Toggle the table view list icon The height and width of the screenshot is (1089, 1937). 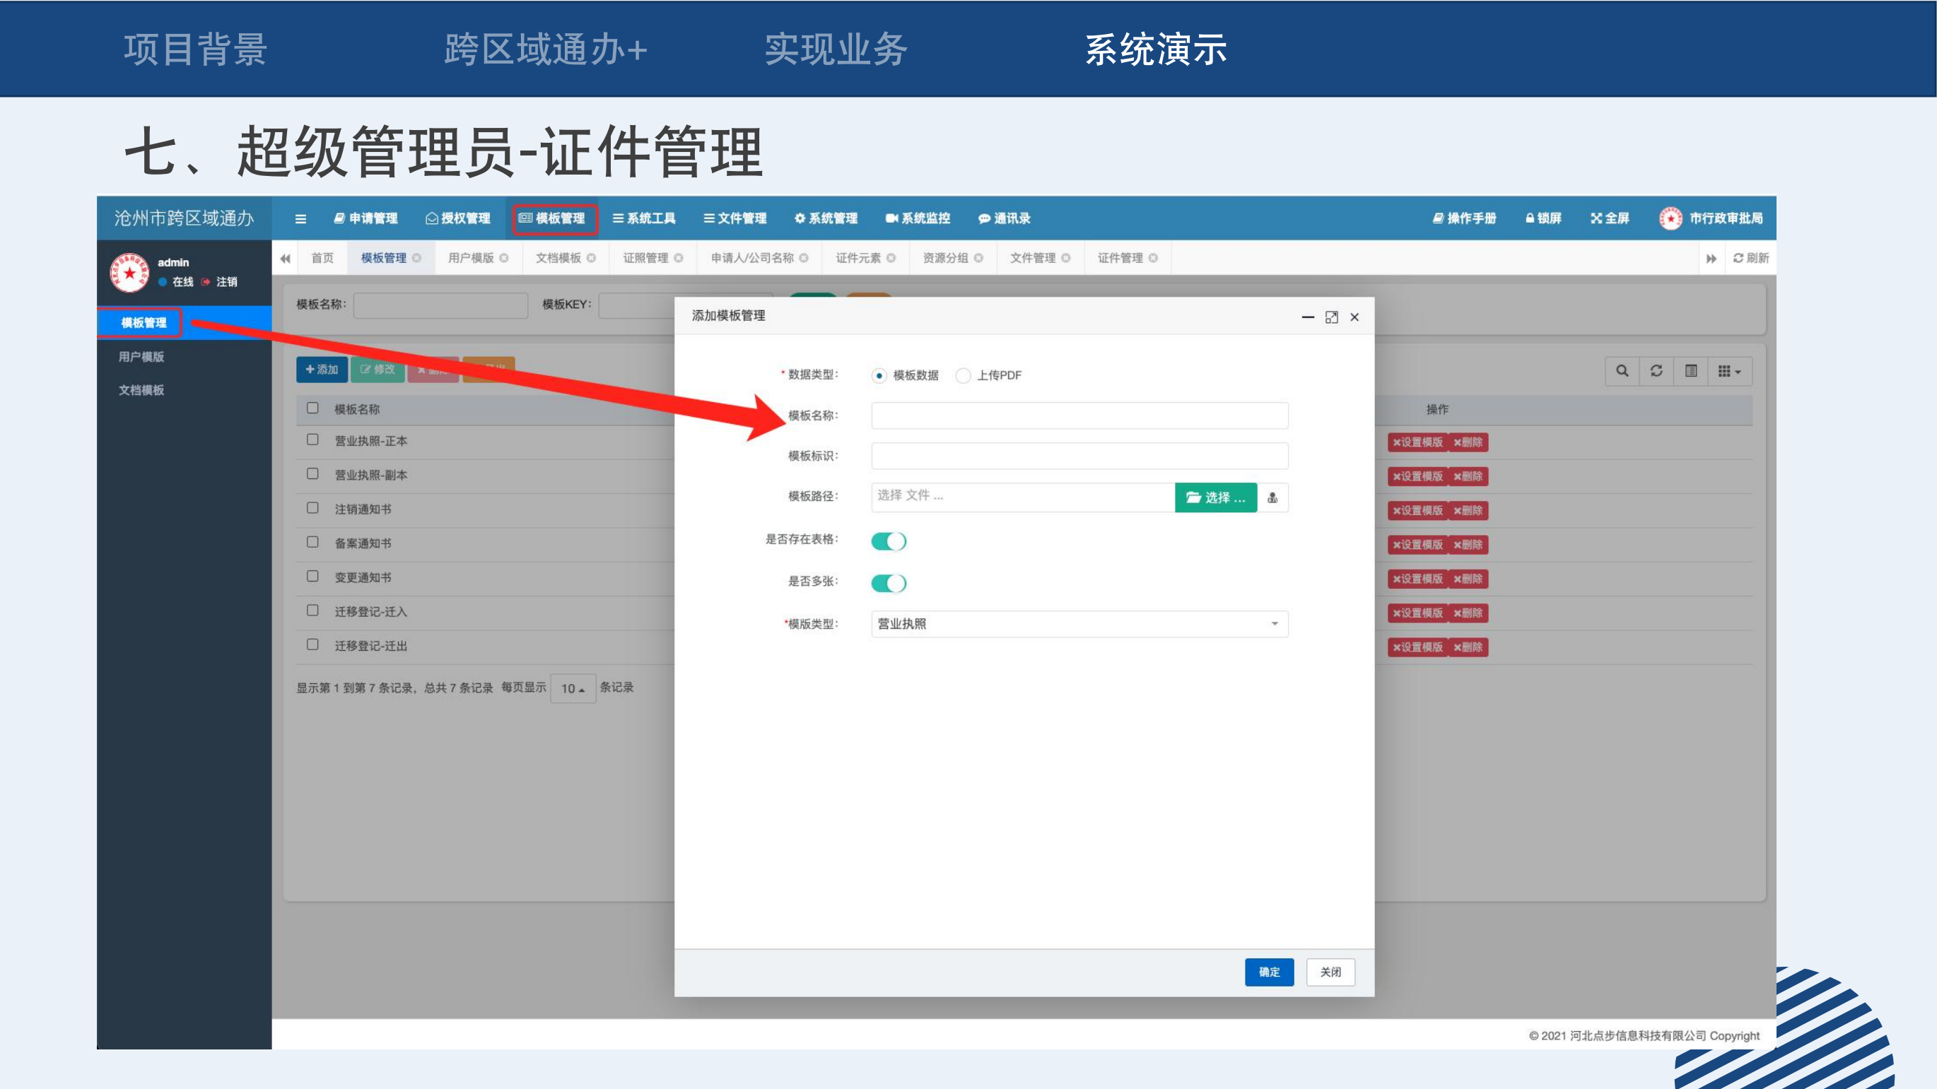(x=1690, y=371)
